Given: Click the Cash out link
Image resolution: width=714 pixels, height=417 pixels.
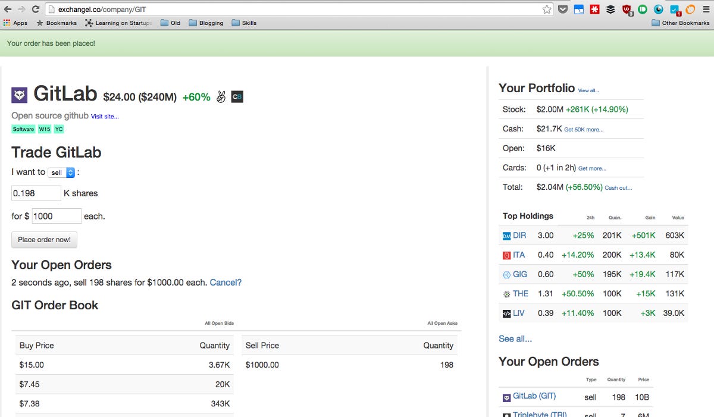Looking at the screenshot, I should 618,188.
